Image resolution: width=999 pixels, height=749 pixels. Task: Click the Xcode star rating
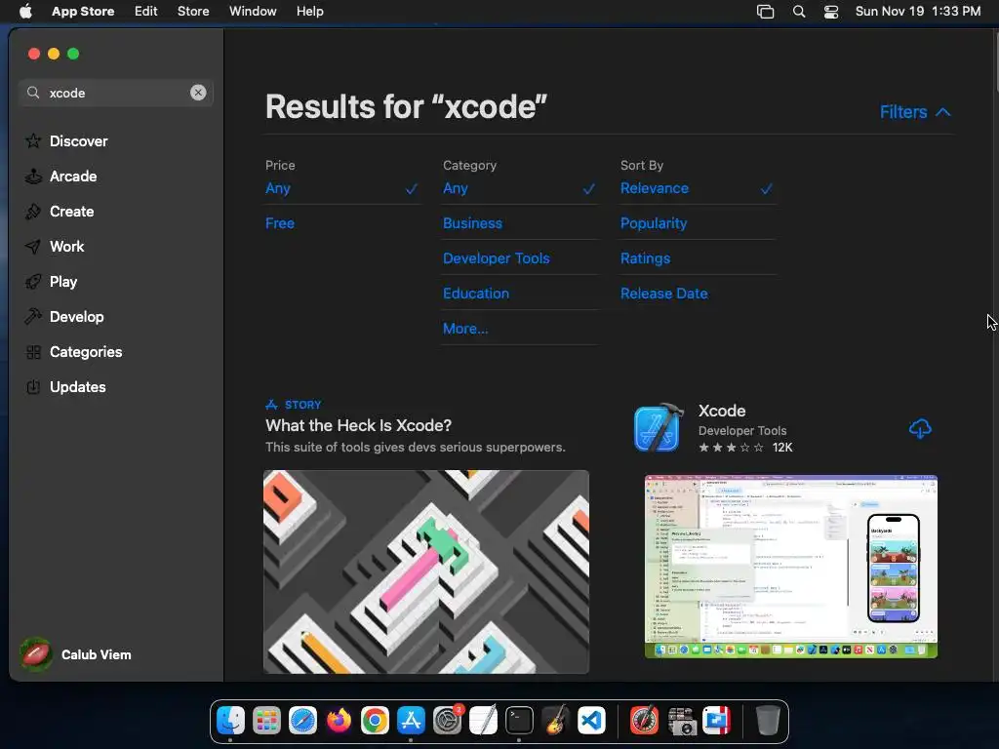click(732, 448)
